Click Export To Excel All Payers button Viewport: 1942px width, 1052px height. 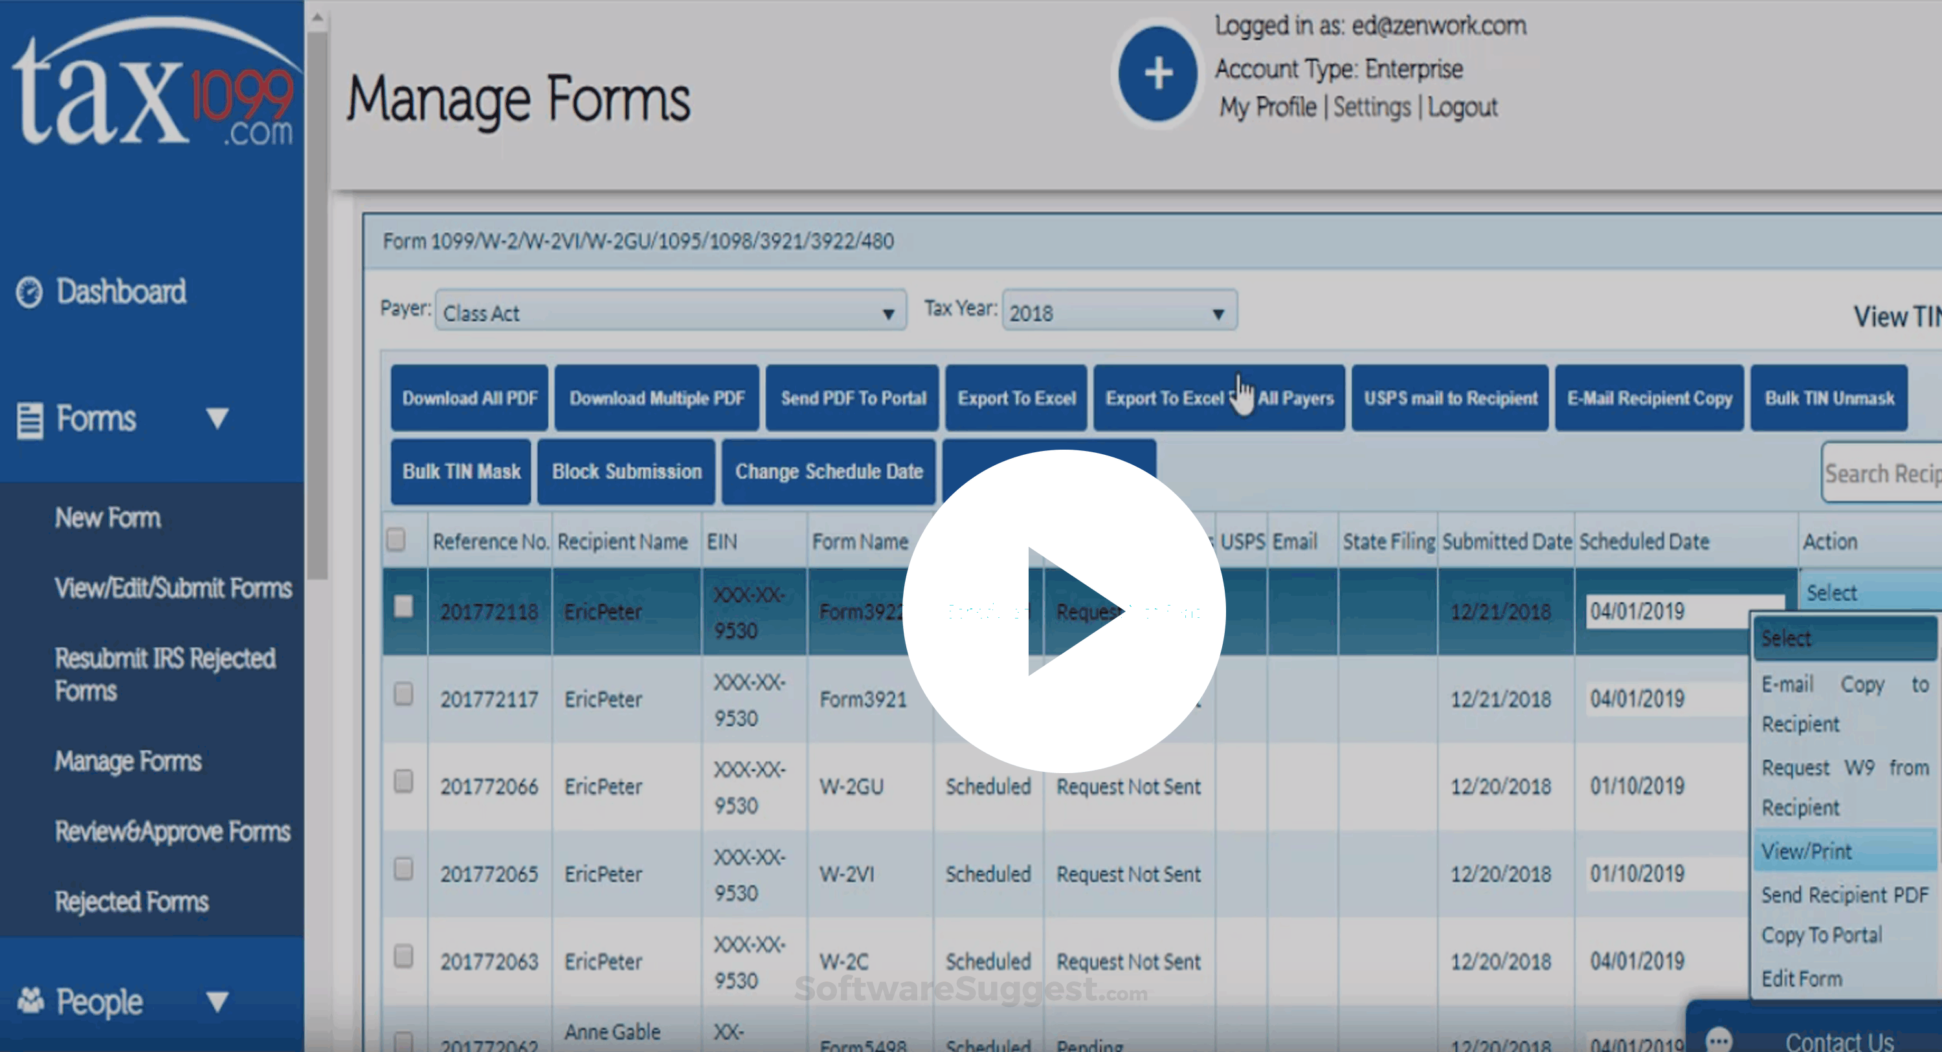click(1219, 398)
